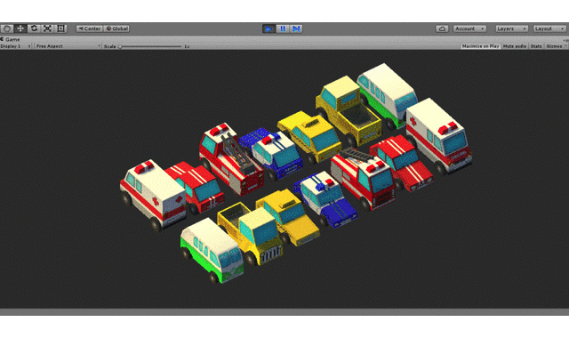This screenshot has height=338, width=569.
Task: Select the Move tool
Action: click(x=20, y=28)
